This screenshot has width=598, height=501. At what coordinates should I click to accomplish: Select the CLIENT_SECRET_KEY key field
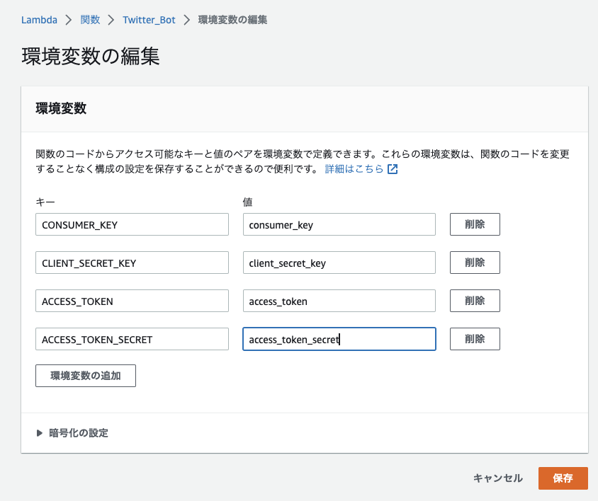point(132,263)
